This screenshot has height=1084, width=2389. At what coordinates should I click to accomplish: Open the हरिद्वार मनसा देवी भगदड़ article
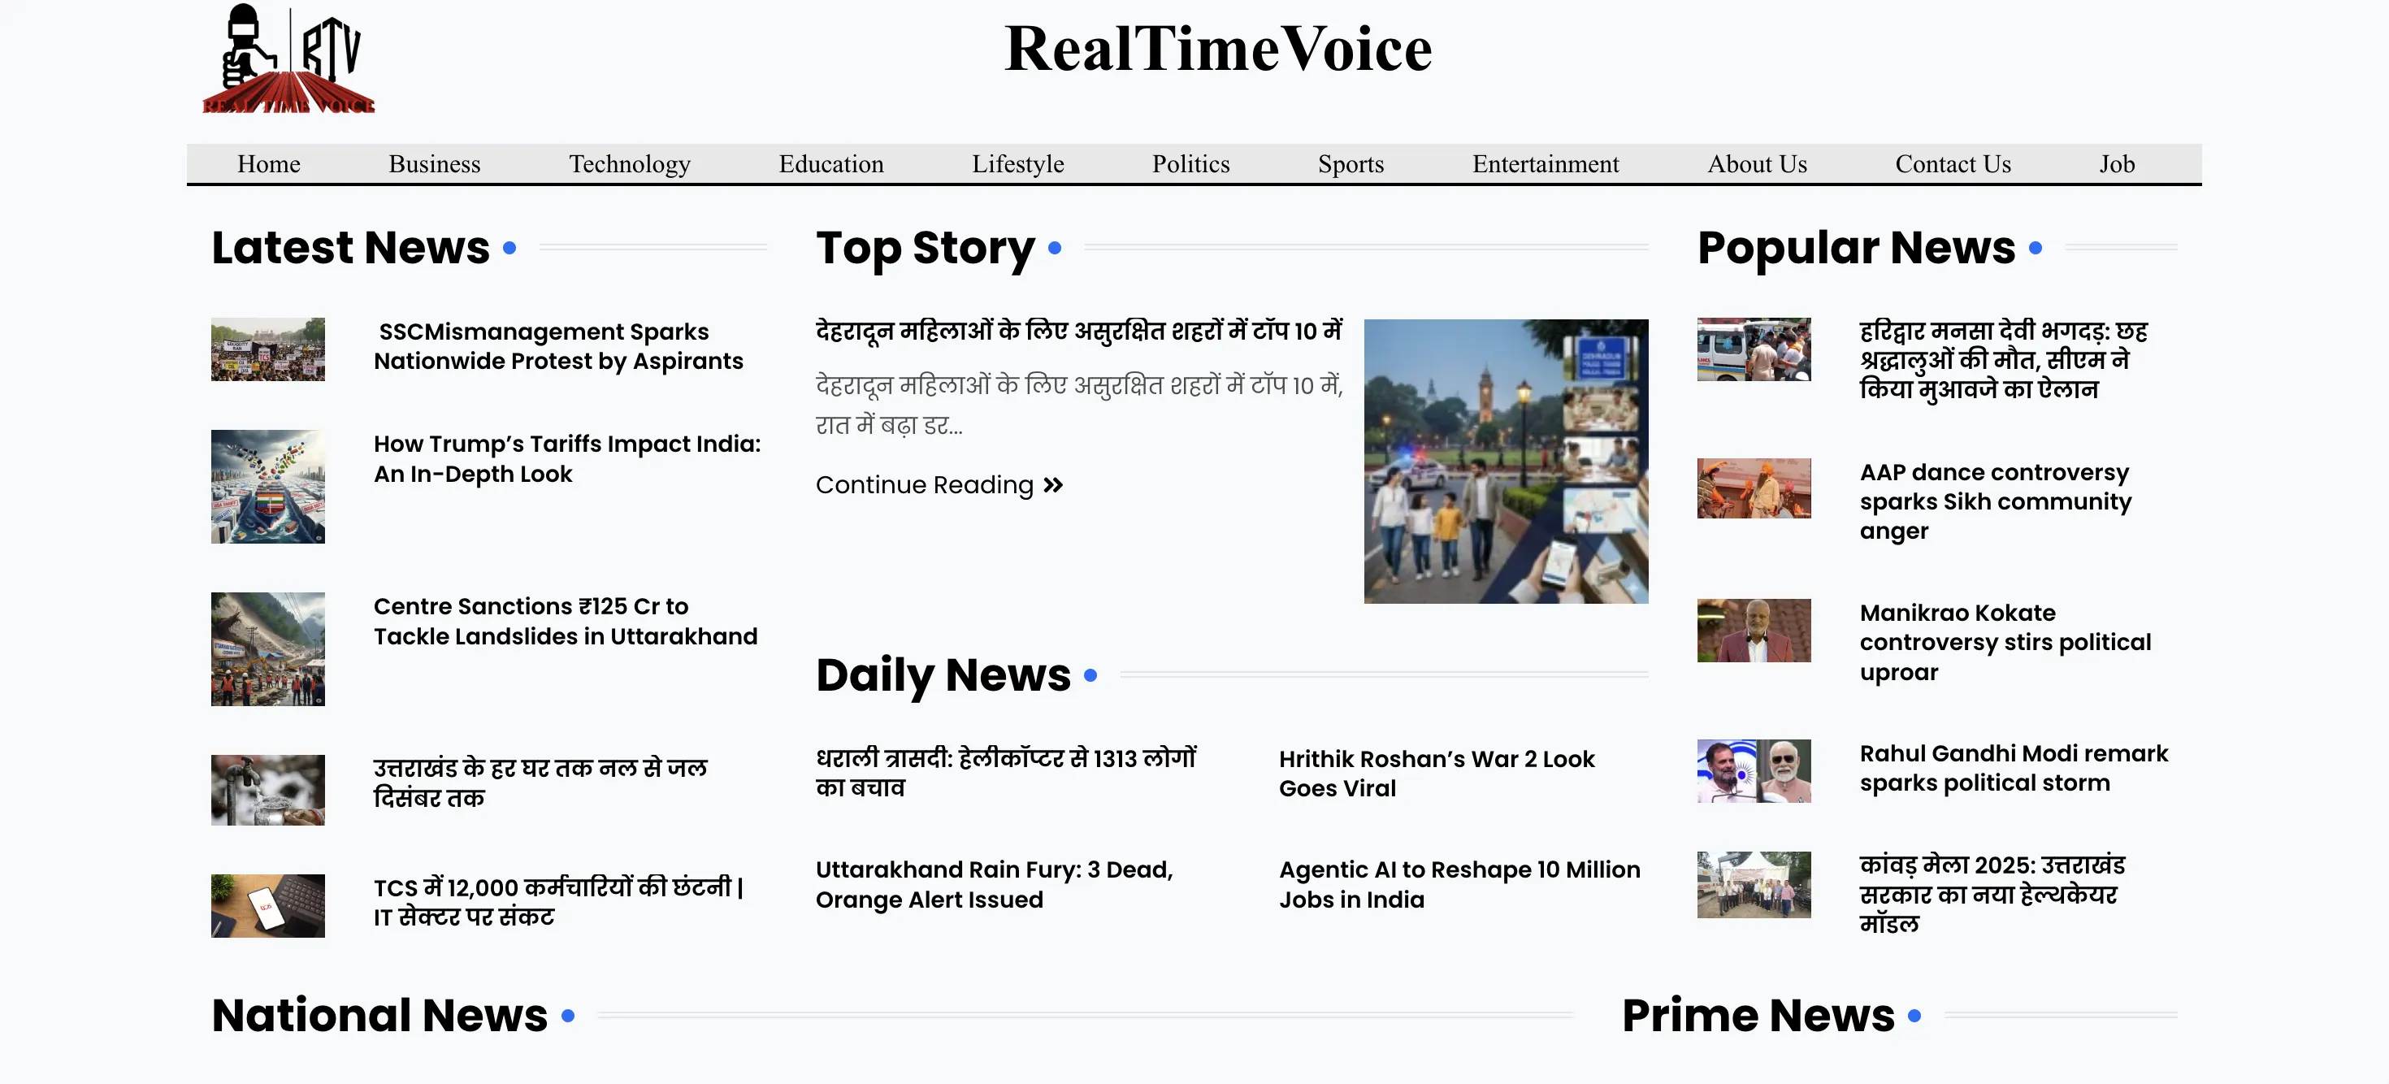pyautogui.click(x=2003, y=360)
